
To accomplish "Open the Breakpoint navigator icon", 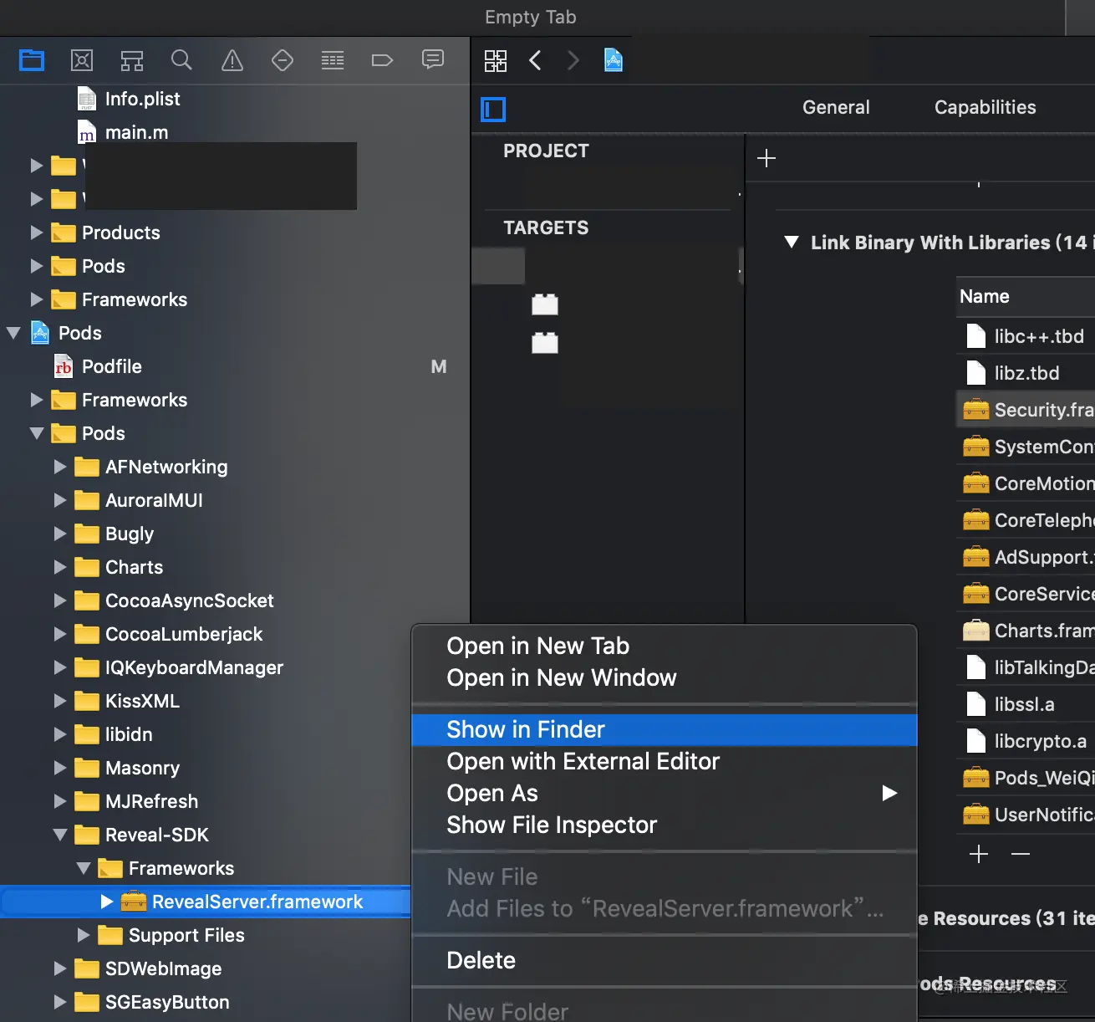I will 382,59.
